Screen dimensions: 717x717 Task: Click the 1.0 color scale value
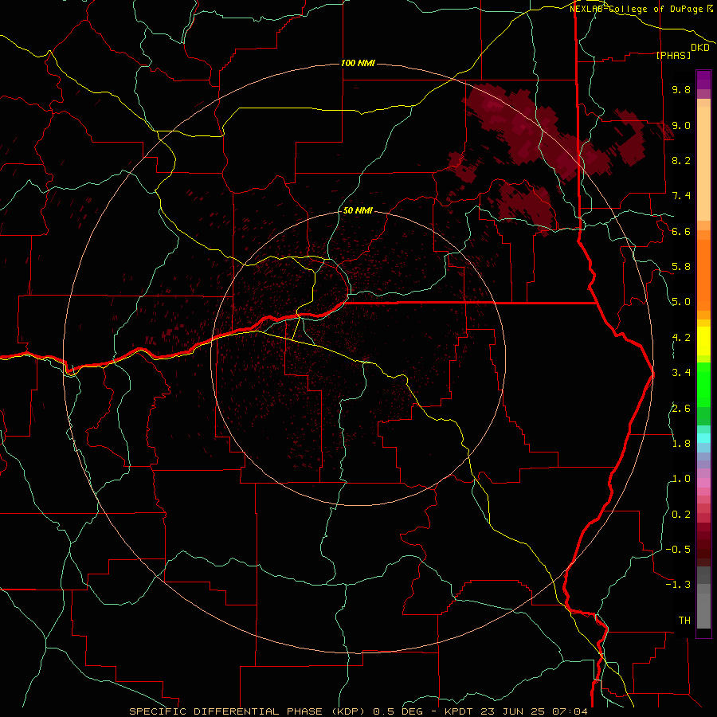click(x=681, y=480)
